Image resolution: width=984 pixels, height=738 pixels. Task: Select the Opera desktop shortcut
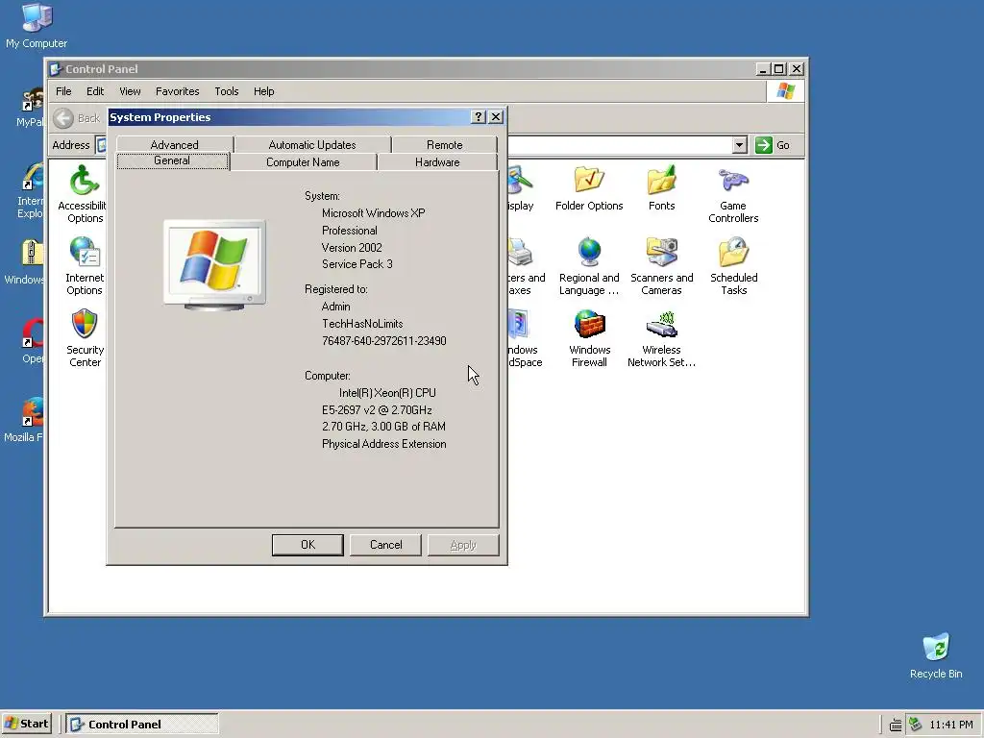click(33, 341)
